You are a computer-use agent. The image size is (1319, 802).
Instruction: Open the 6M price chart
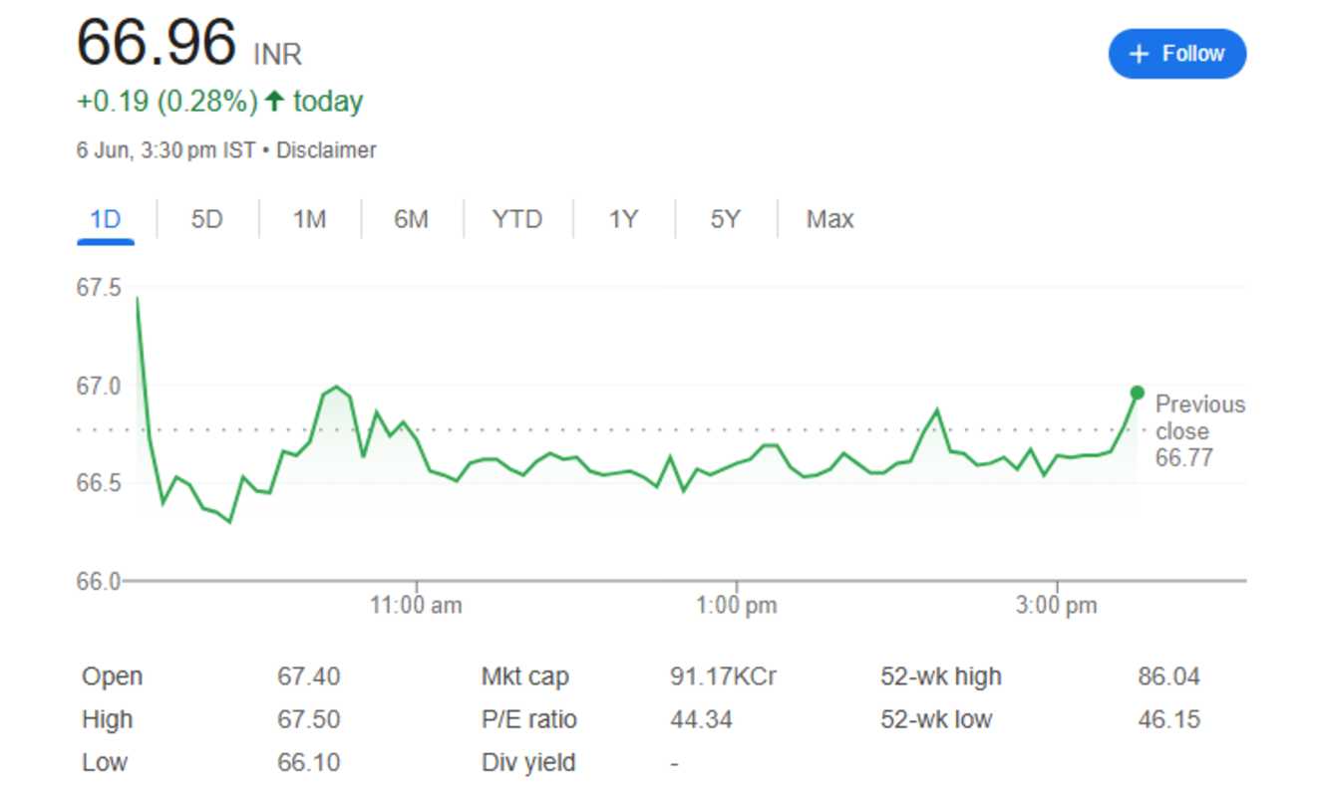(x=411, y=218)
